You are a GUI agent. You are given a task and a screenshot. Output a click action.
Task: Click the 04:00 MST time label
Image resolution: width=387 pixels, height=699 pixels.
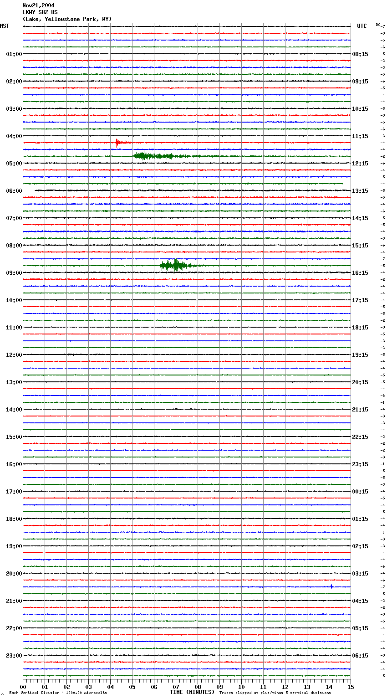coord(14,136)
